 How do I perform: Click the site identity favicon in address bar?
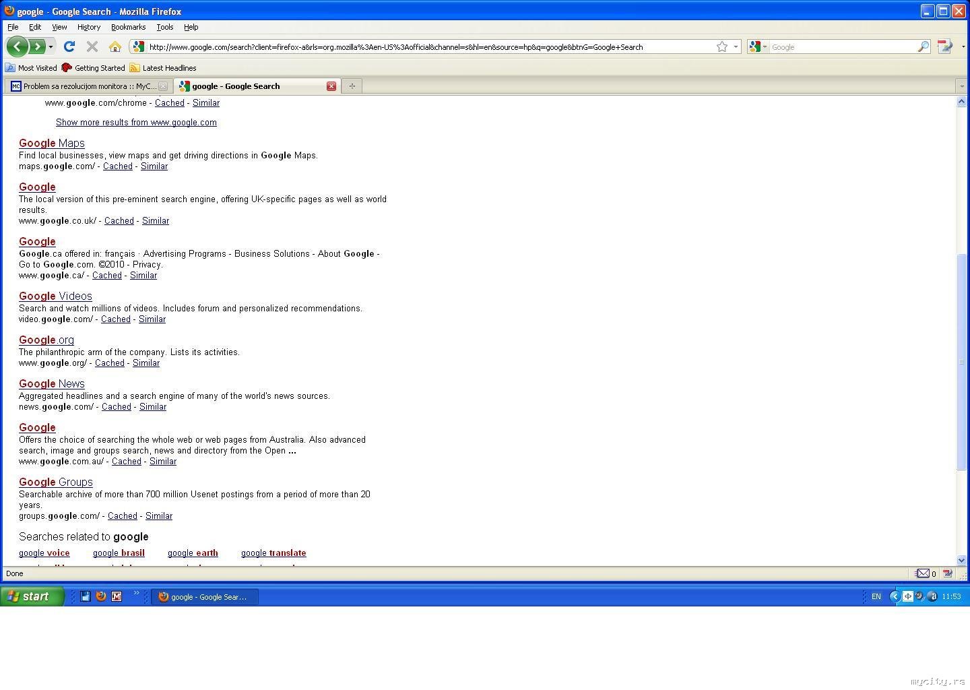tap(139, 46)
